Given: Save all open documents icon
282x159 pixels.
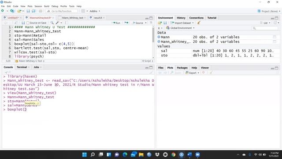Looking at the screenshot, I should (33, 11).
